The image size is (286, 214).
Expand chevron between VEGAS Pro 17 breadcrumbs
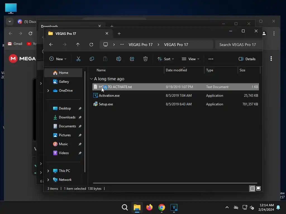click(x=158, y=45)
